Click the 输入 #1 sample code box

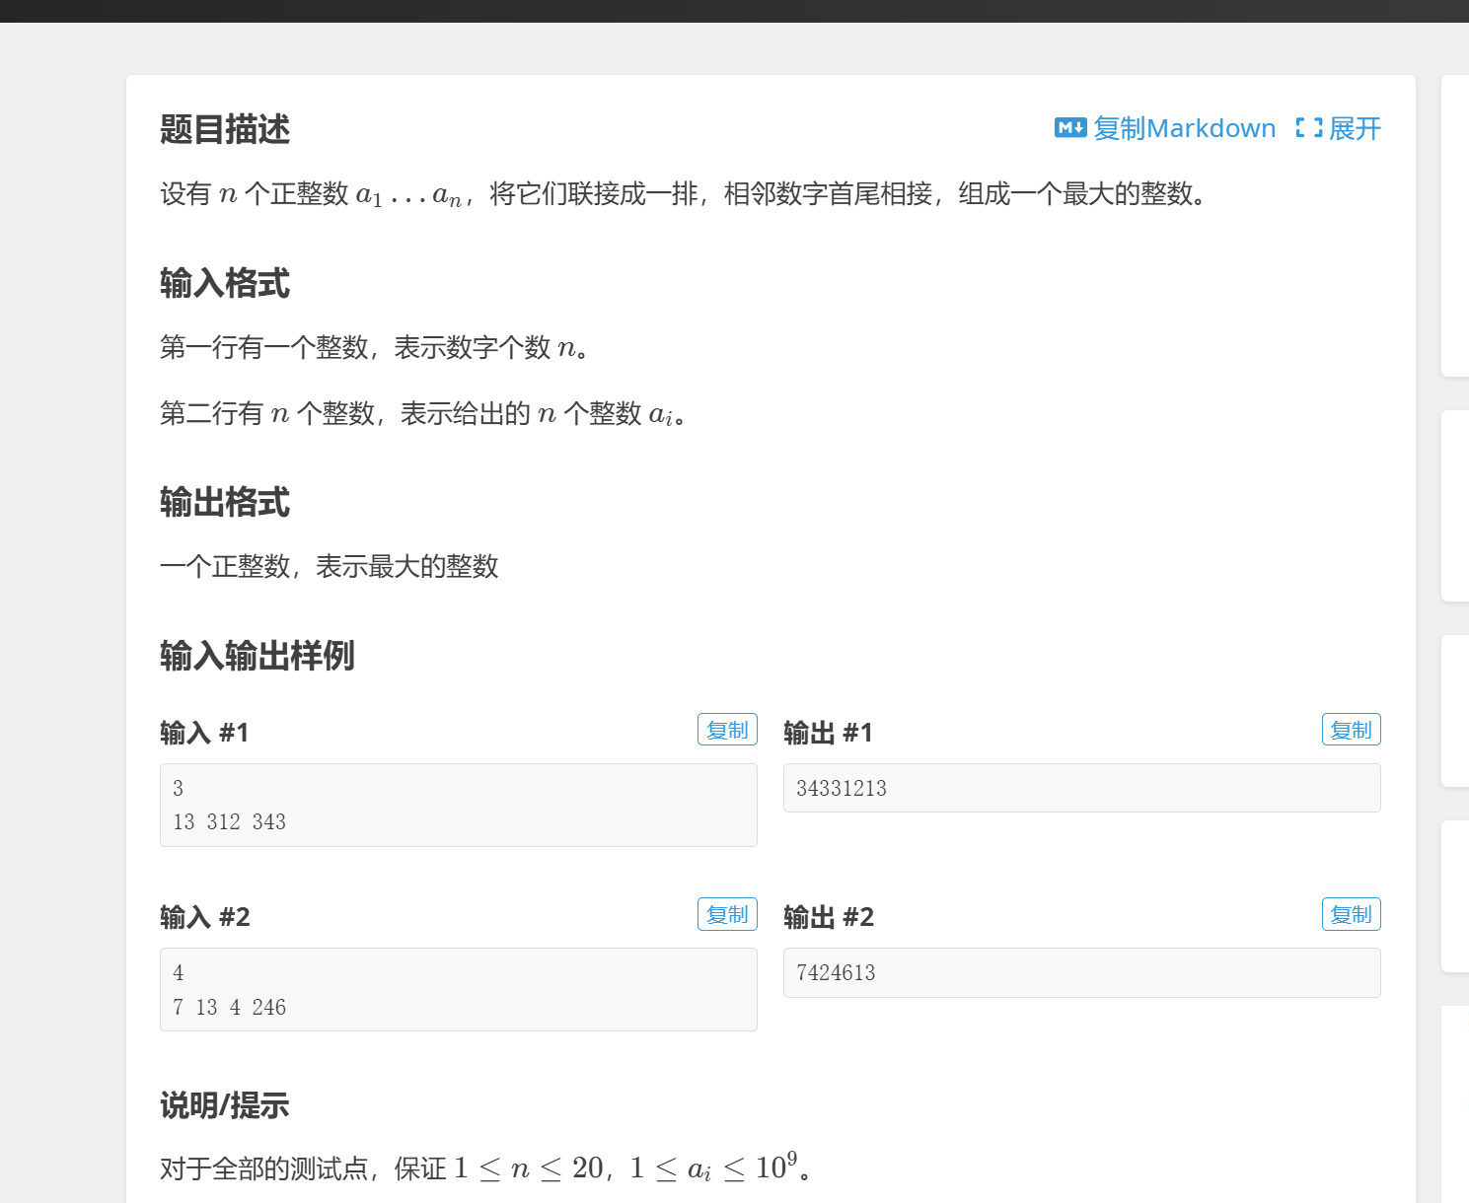tap(459, 805)
